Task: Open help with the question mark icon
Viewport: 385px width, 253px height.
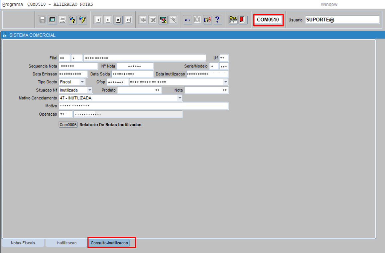Action: point(217,20)
